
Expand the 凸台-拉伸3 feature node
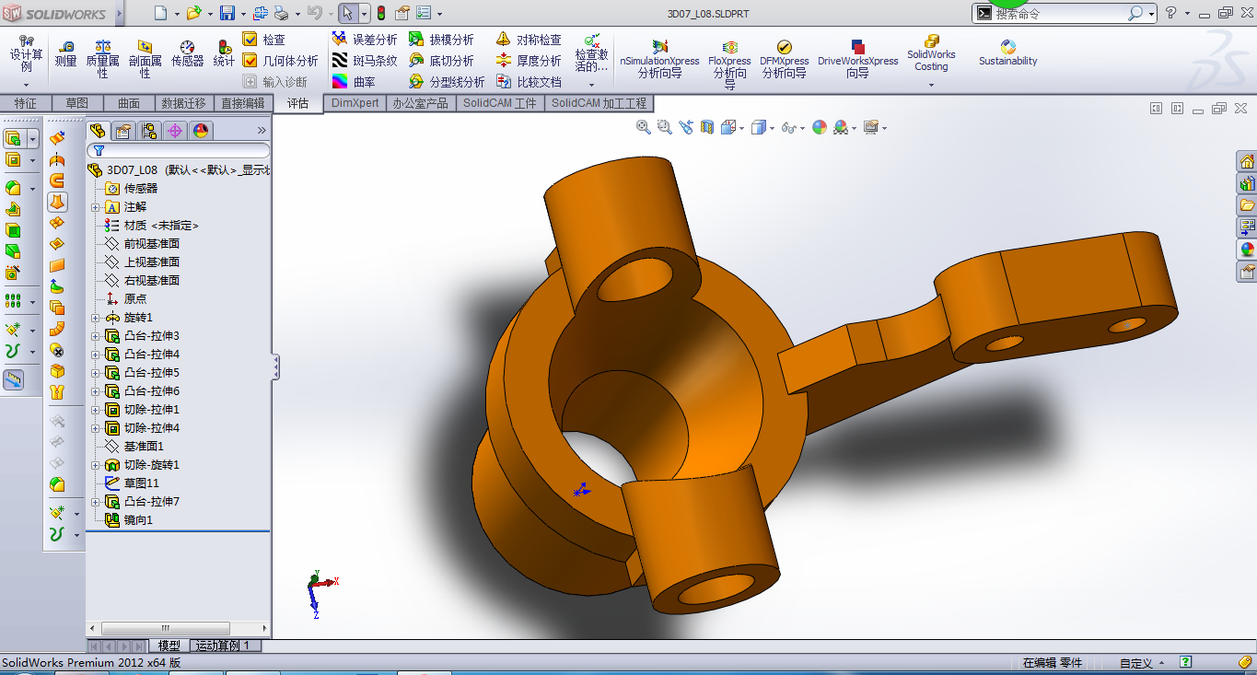(x=95, y=336)
